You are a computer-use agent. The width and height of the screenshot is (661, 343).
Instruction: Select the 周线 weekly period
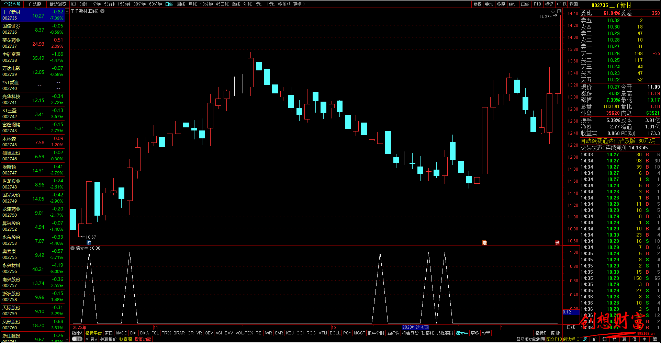[x=181, y=4]
